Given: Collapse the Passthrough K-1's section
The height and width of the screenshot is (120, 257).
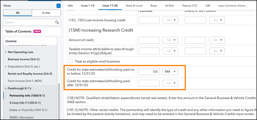Looking at the screenshot, I should click(x=6, y=88).
